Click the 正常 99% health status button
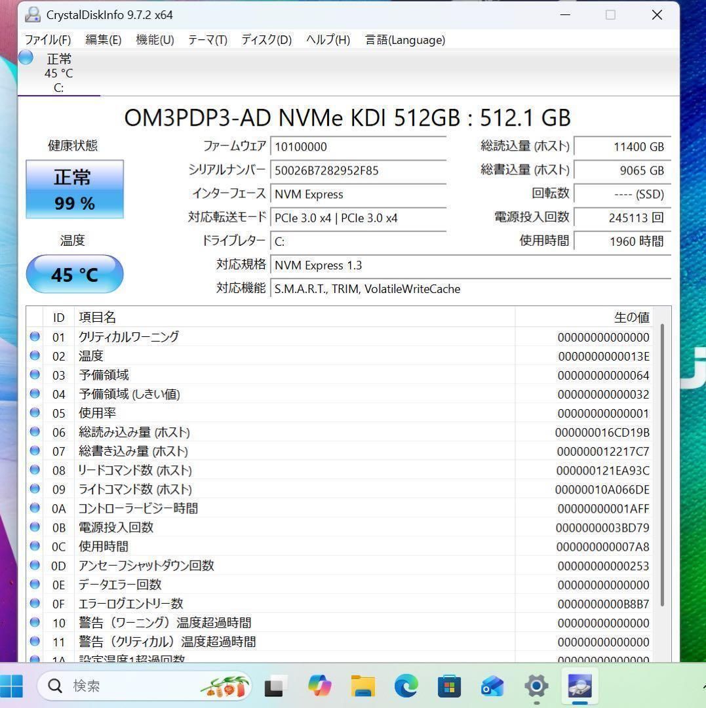 click(74, 189)
